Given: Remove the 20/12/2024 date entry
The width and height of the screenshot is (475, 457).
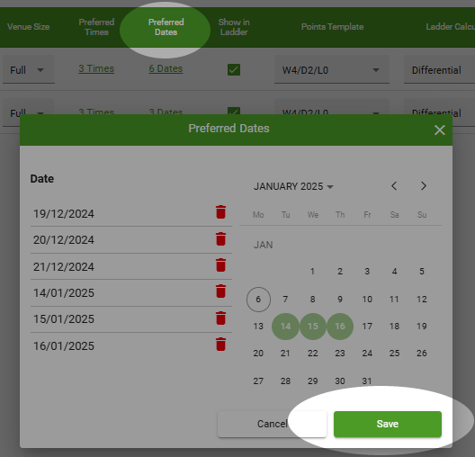Looking at the screenshot, I should pos(220,238).
